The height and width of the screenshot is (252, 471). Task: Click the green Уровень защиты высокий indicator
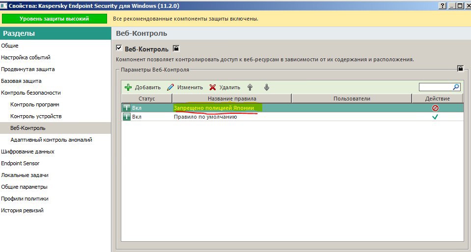pos(55,19)
